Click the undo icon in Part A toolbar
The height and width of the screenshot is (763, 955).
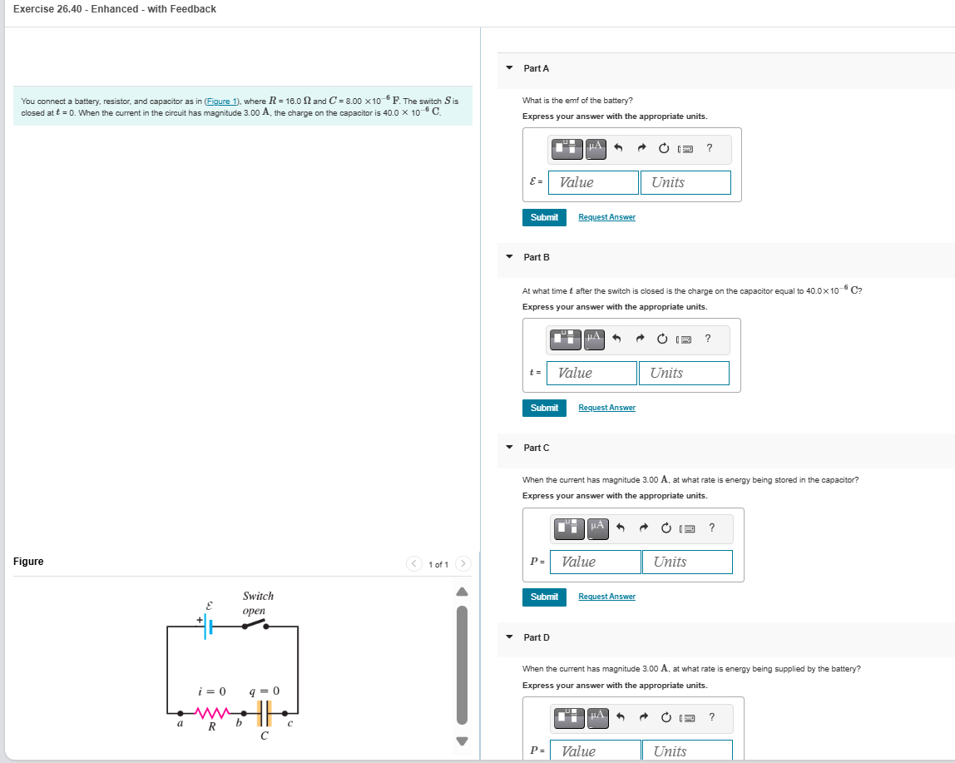point(616,148)
